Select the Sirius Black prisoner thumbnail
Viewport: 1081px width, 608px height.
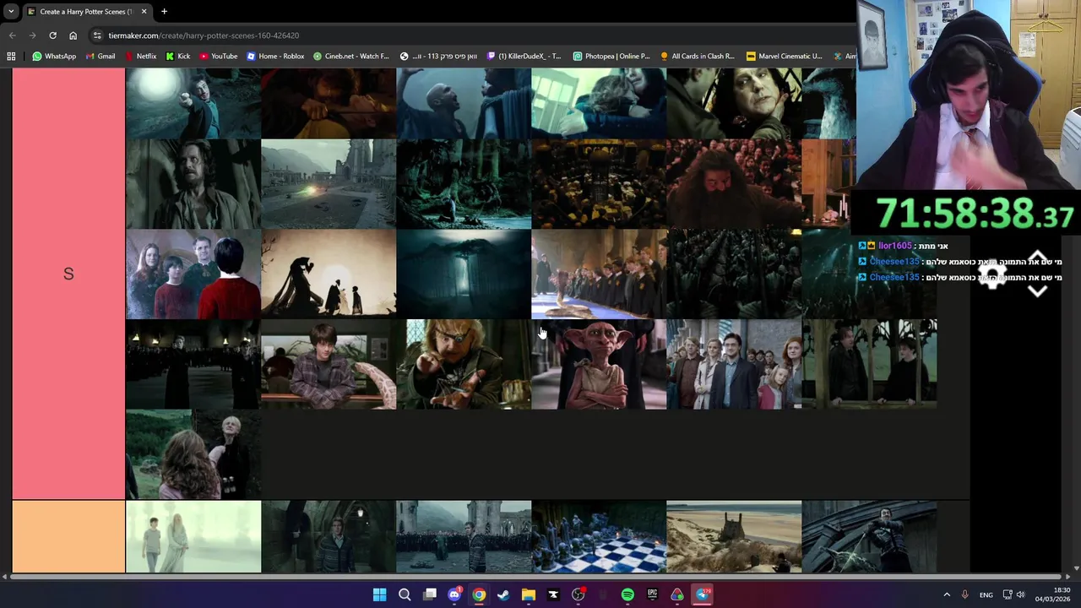193,184
